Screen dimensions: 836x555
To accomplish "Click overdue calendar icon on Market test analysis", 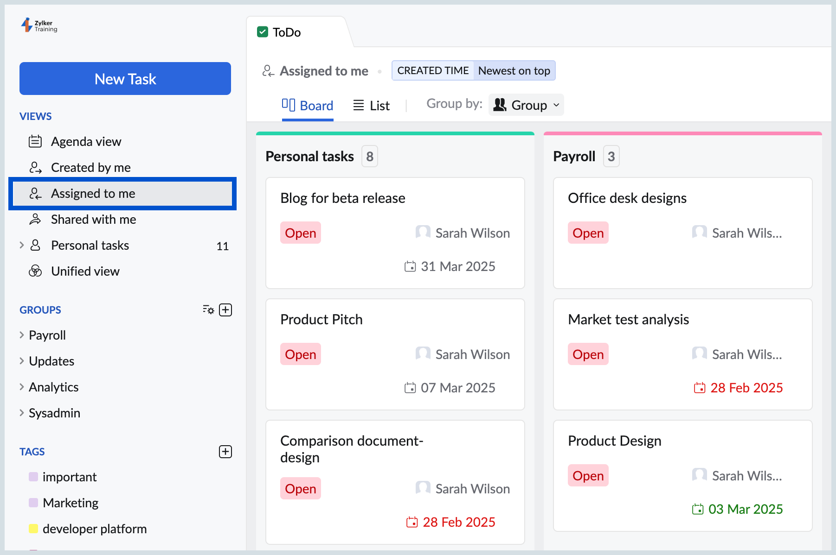I will 700,388.
